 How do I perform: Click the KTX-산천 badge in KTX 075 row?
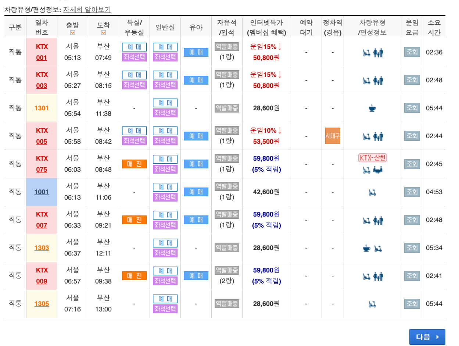pos(372,158)
